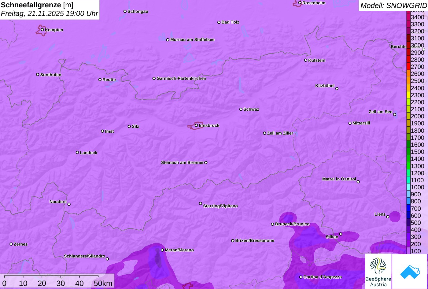Click the 2000 legend value label
The height and width of the screenshot is (289, 428).
[418, 116]
